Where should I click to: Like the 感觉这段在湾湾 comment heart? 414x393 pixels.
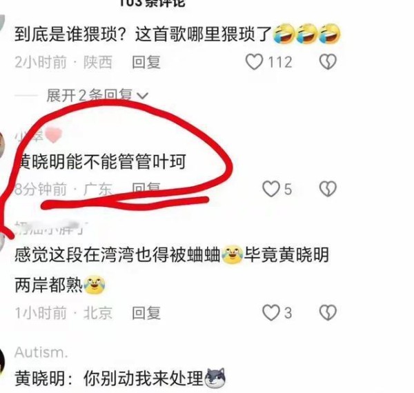tap(271, 313)
